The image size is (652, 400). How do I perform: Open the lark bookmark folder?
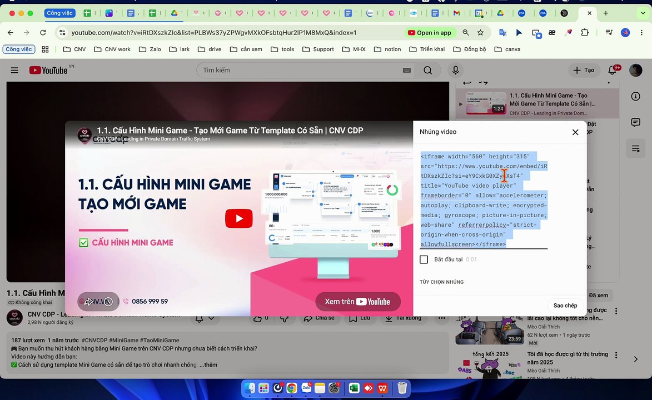coord(180,49)
